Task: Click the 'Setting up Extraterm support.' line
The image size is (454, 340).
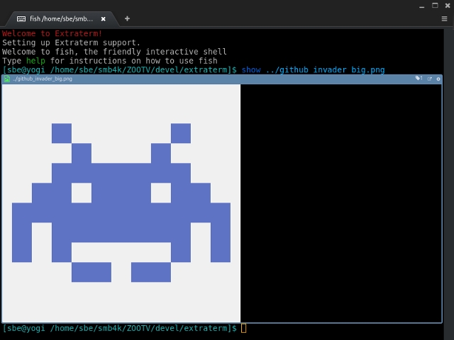Action: 71,42
